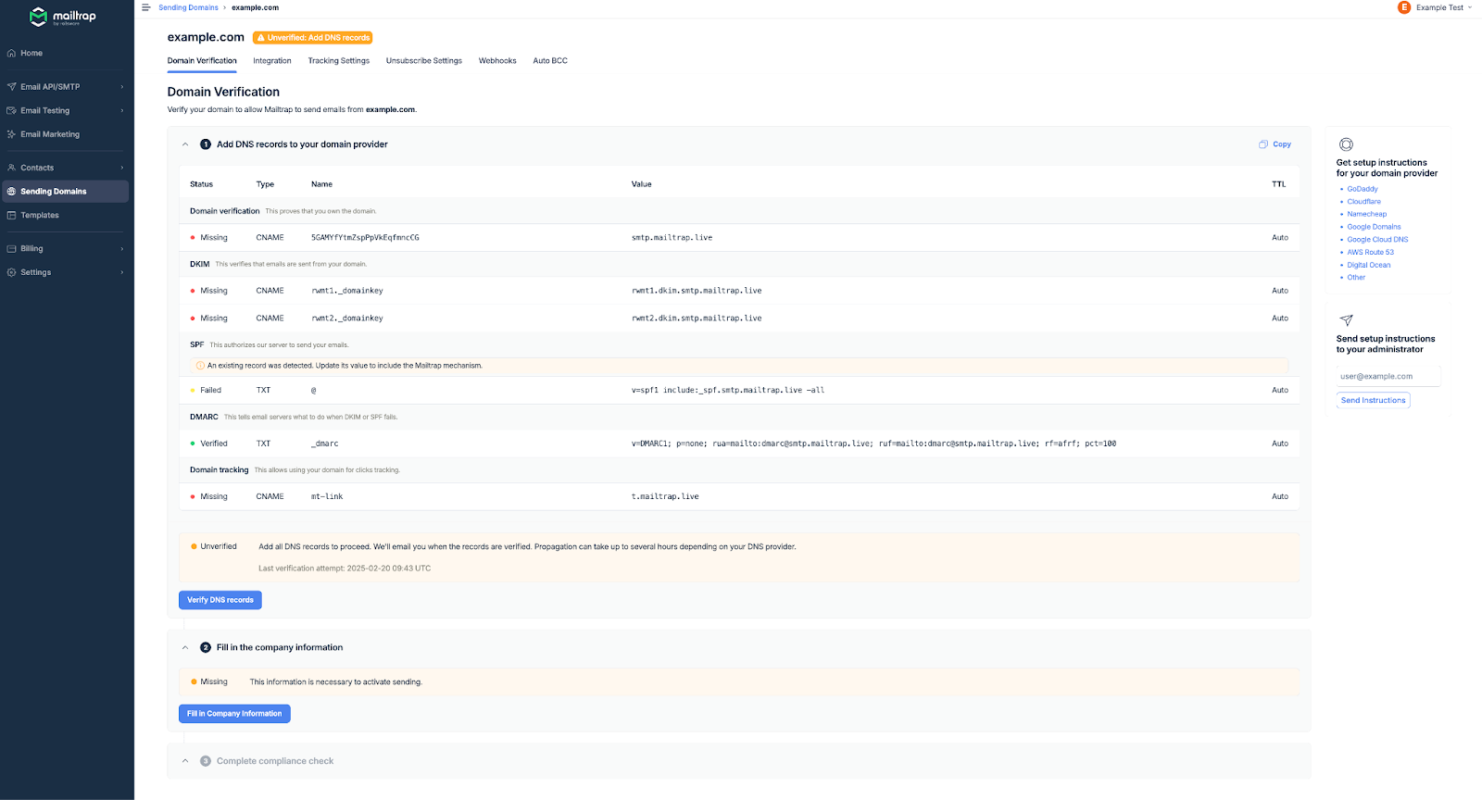
Task: Expand the Email API/SMTP submenu arrow
Action: [x=122, y=87]
